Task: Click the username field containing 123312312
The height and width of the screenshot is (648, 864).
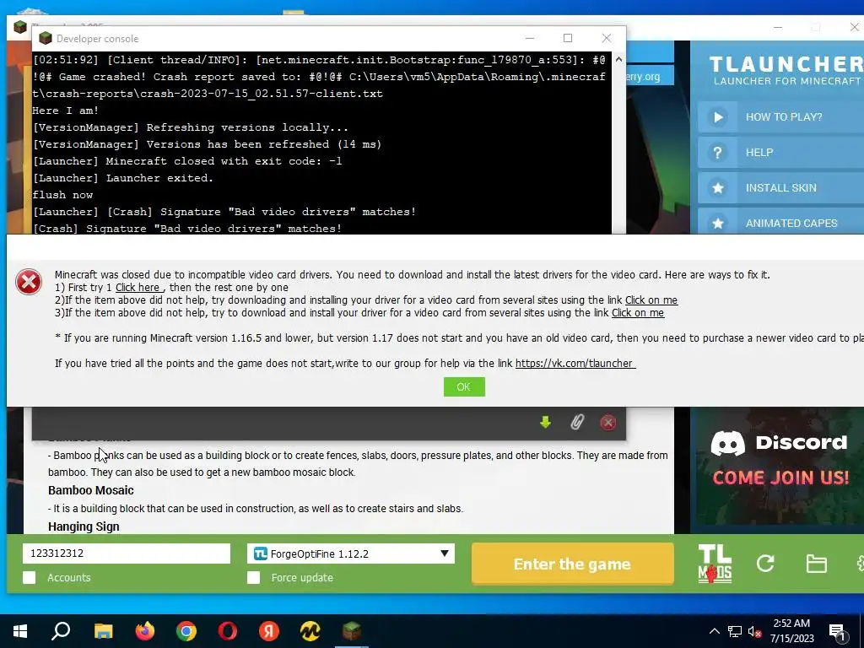Action: tap(127, 553)
